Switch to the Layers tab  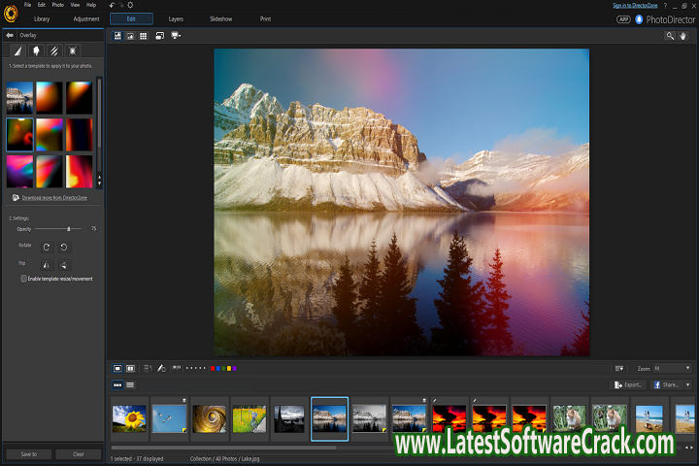tap(176, 19)
